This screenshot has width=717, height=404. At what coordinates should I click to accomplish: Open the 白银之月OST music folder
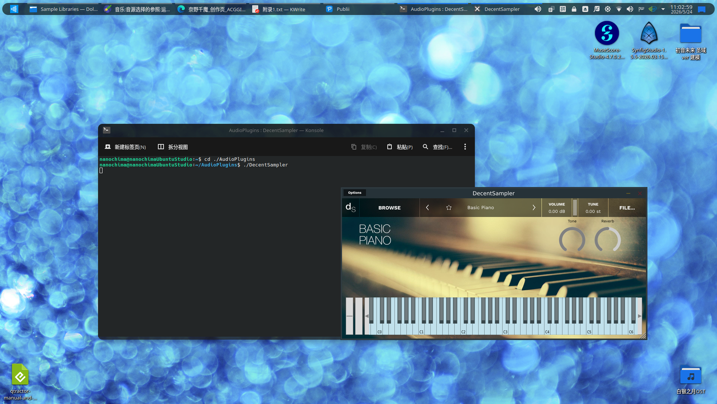coord(691,380)
